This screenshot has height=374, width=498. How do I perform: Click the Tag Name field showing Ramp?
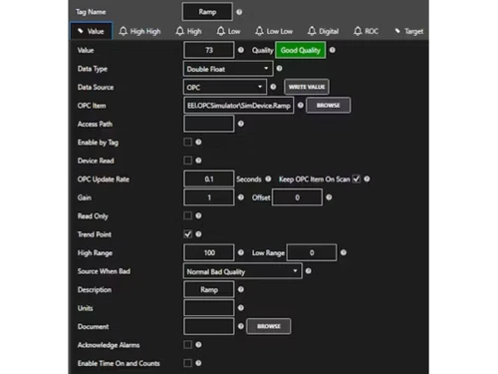(207, 12)
